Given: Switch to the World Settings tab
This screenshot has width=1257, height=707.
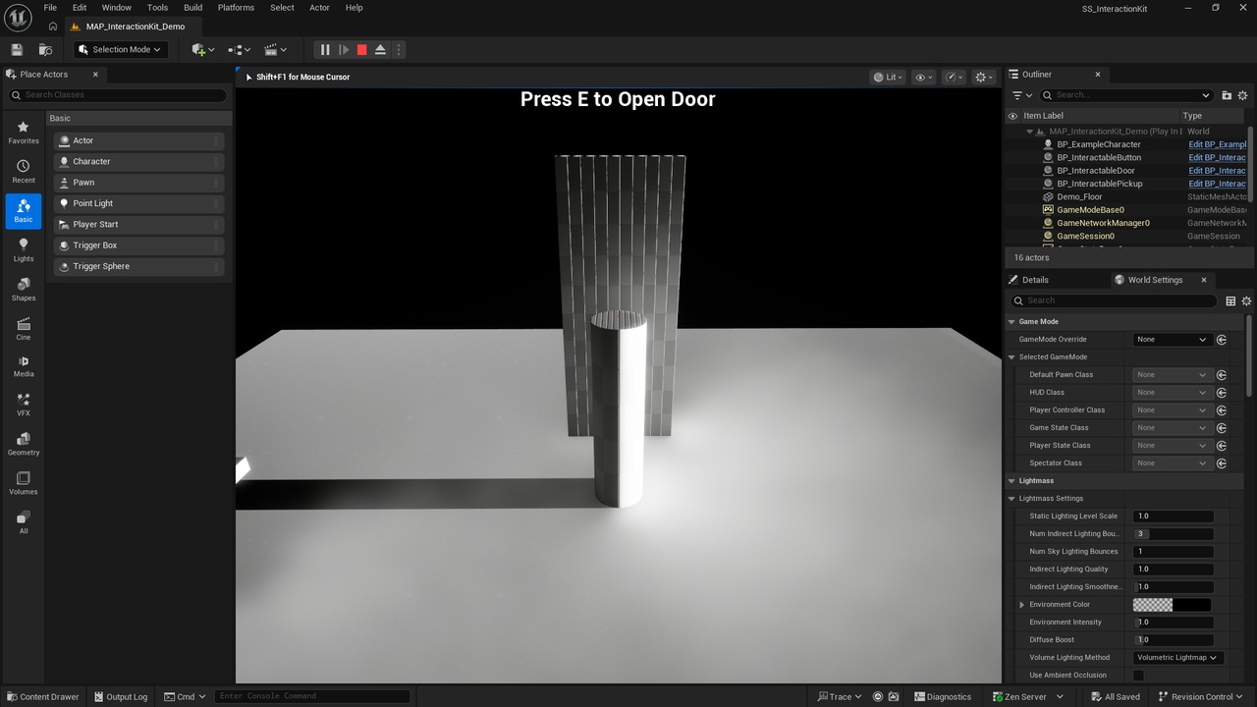Looking at the screenshot, I should click(1155, 280).
